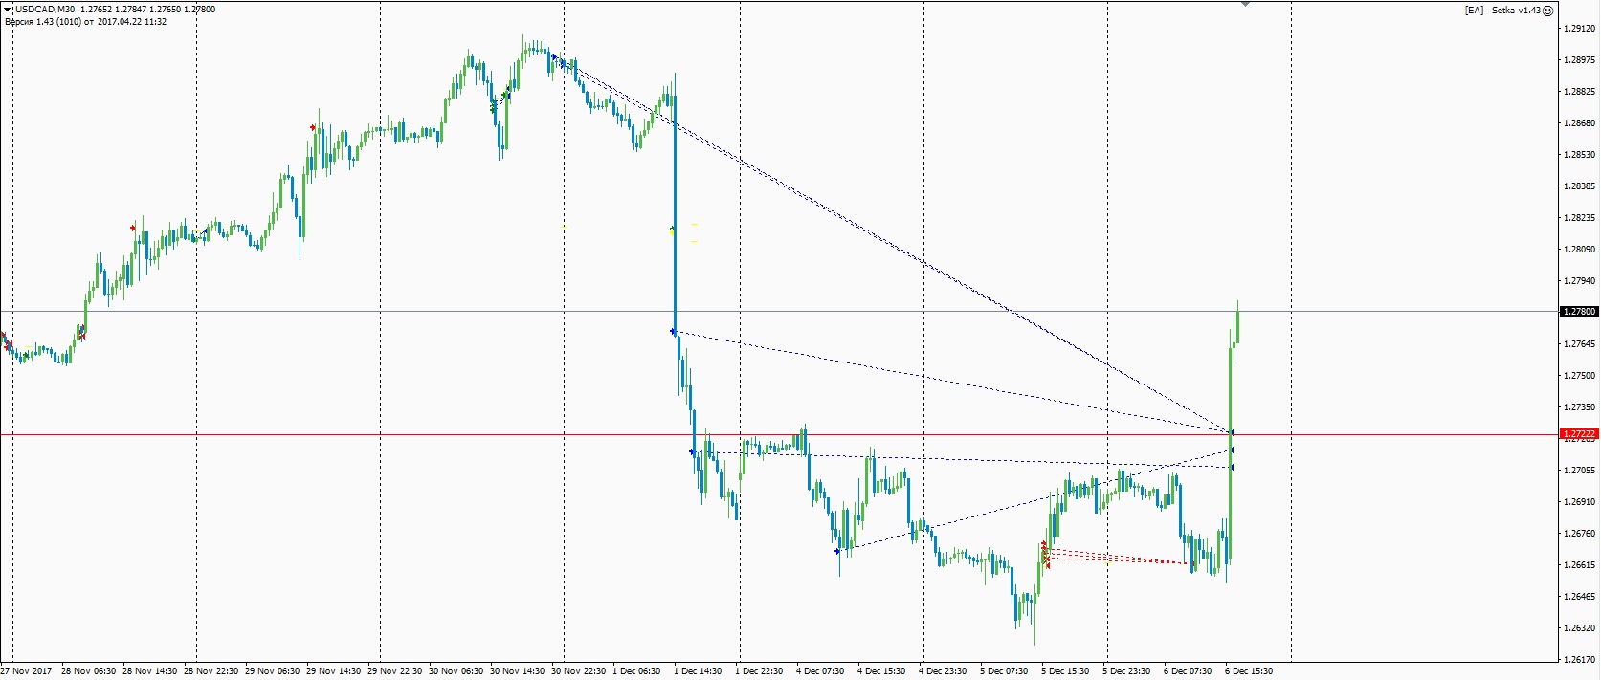
Task: Click the 1.29120 price axis label
Action: pos(1579,29)
